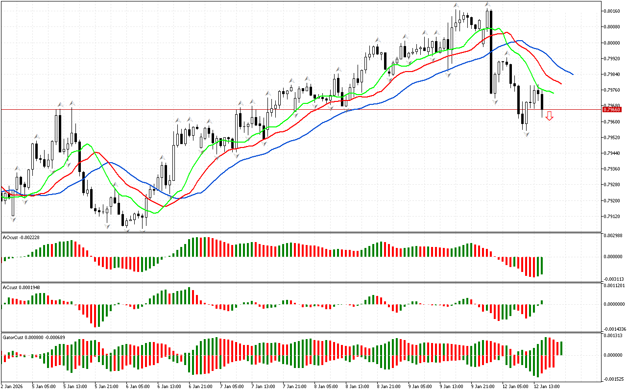Click the last green bar in AOcust histogram
Screen dimensions: 627x392
pyautogui.click(x=542, y=265)
